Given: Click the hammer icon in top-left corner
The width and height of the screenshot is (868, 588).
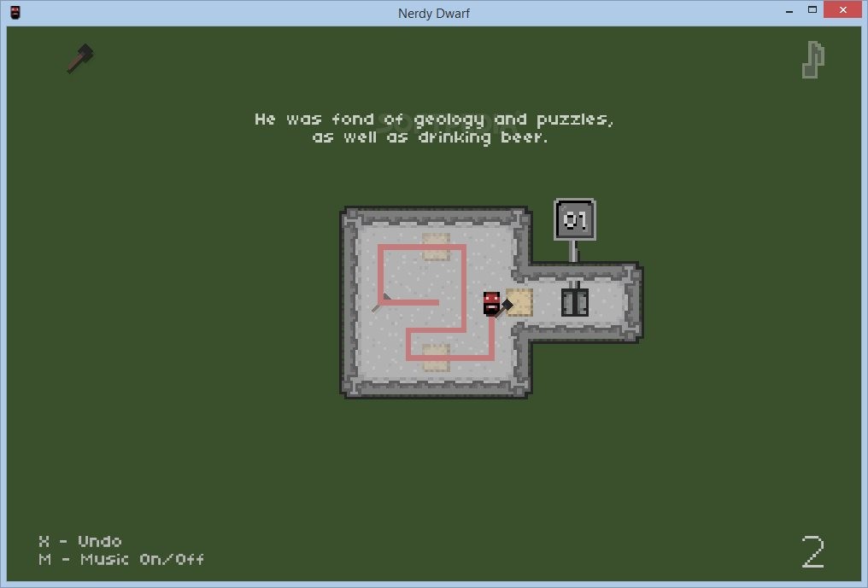Looking at the screenshot, I should tap(80, 58).
